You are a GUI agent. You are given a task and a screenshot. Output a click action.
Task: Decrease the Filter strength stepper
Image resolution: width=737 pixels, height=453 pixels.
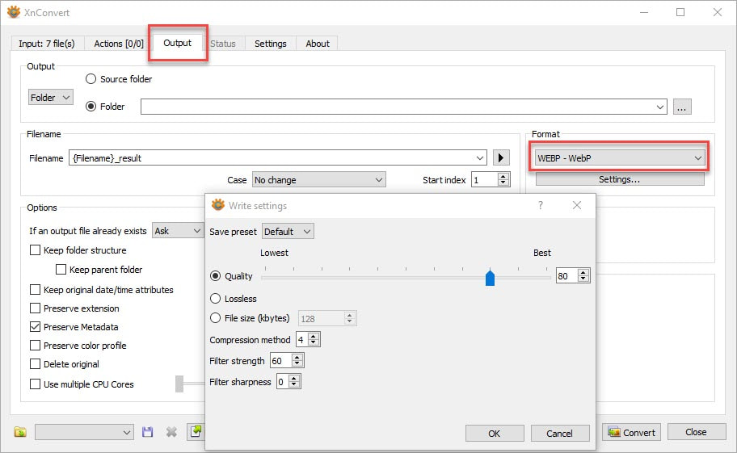click(297, 364)
